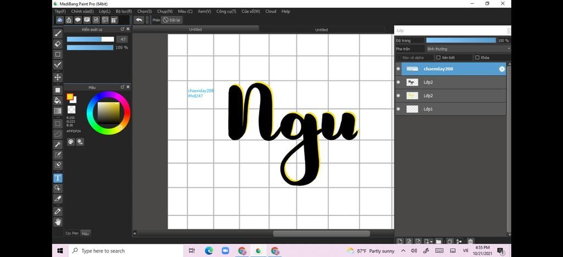Click the cloud icon in top toolbar
This screenshot has height=257, width=563.
pyautogui.click(x=60, y=20)
